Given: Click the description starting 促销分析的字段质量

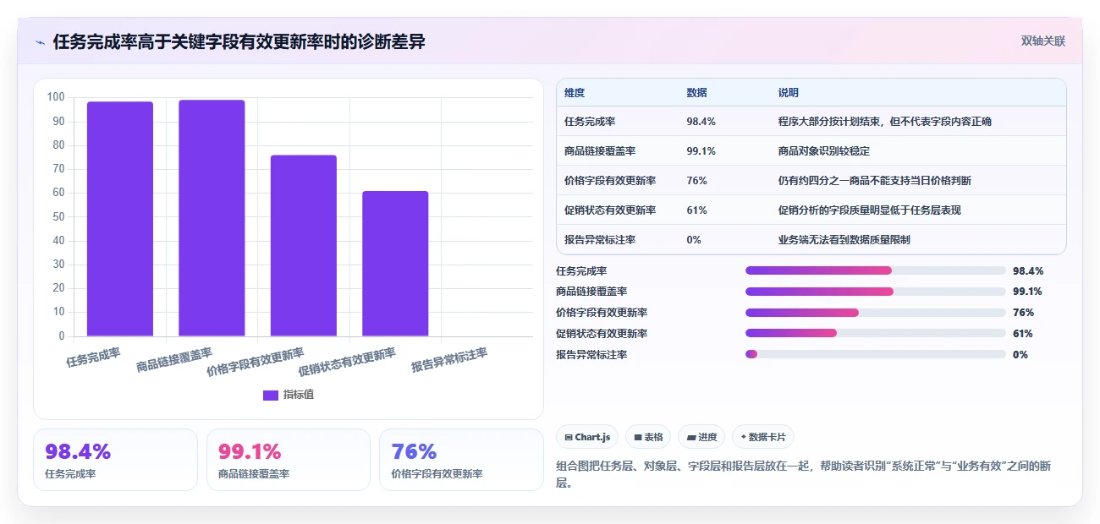Looking at the screenshot, I should [x=869, y=210].
